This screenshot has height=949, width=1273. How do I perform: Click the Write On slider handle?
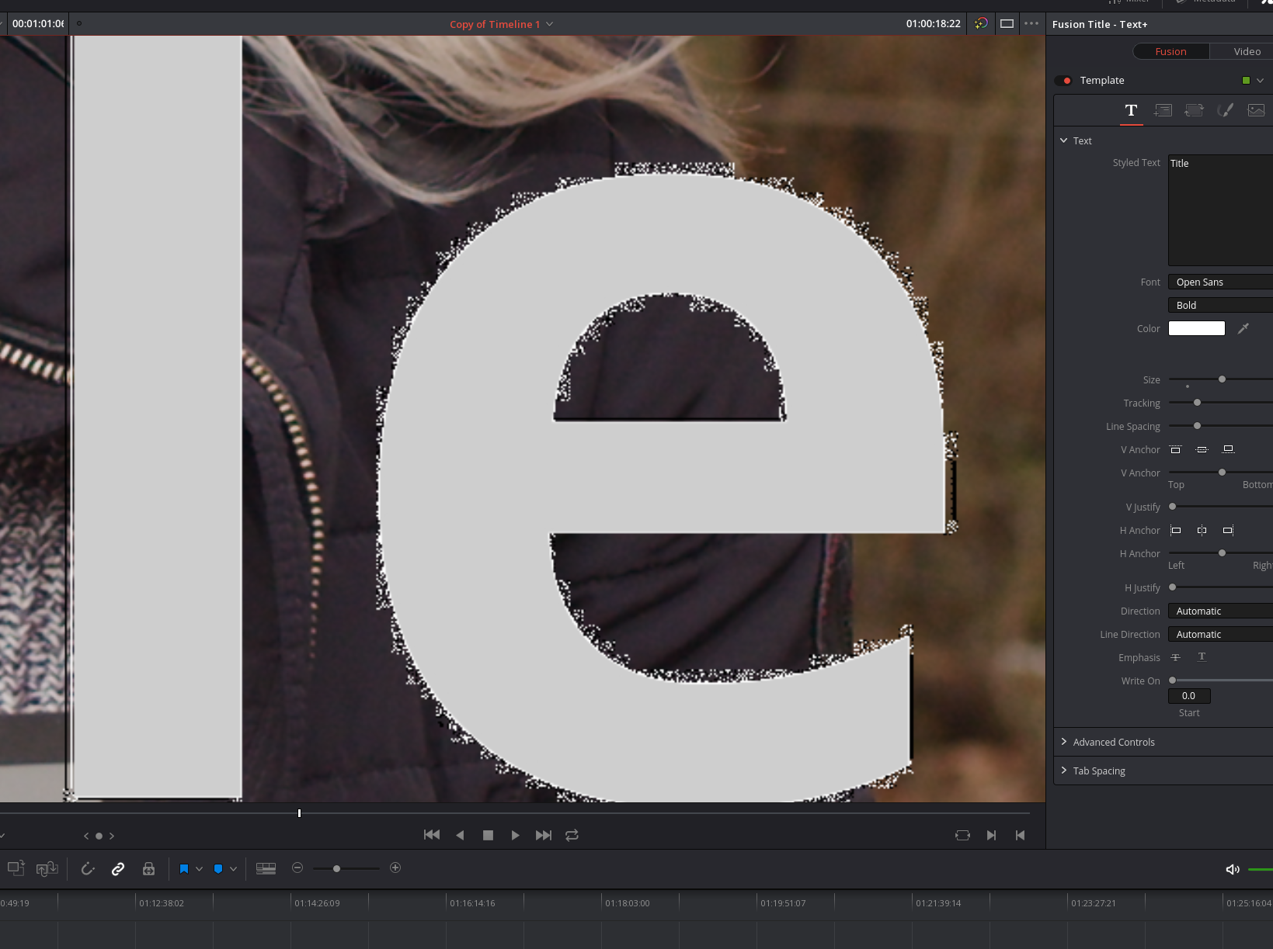1173,681
